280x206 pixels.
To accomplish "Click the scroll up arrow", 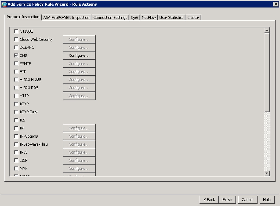I will (x=267, y=30).
